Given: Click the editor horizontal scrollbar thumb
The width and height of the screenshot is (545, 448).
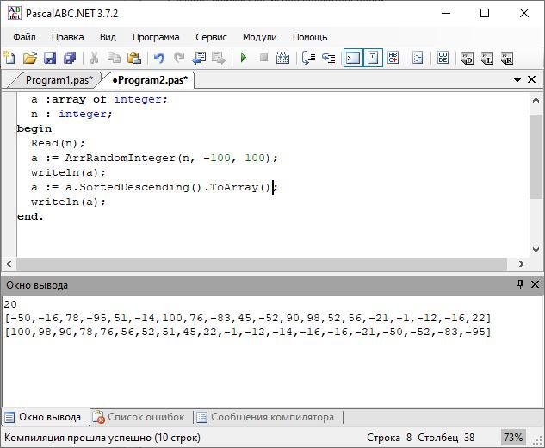Looking at the screenshot, I should pos(262,264).
